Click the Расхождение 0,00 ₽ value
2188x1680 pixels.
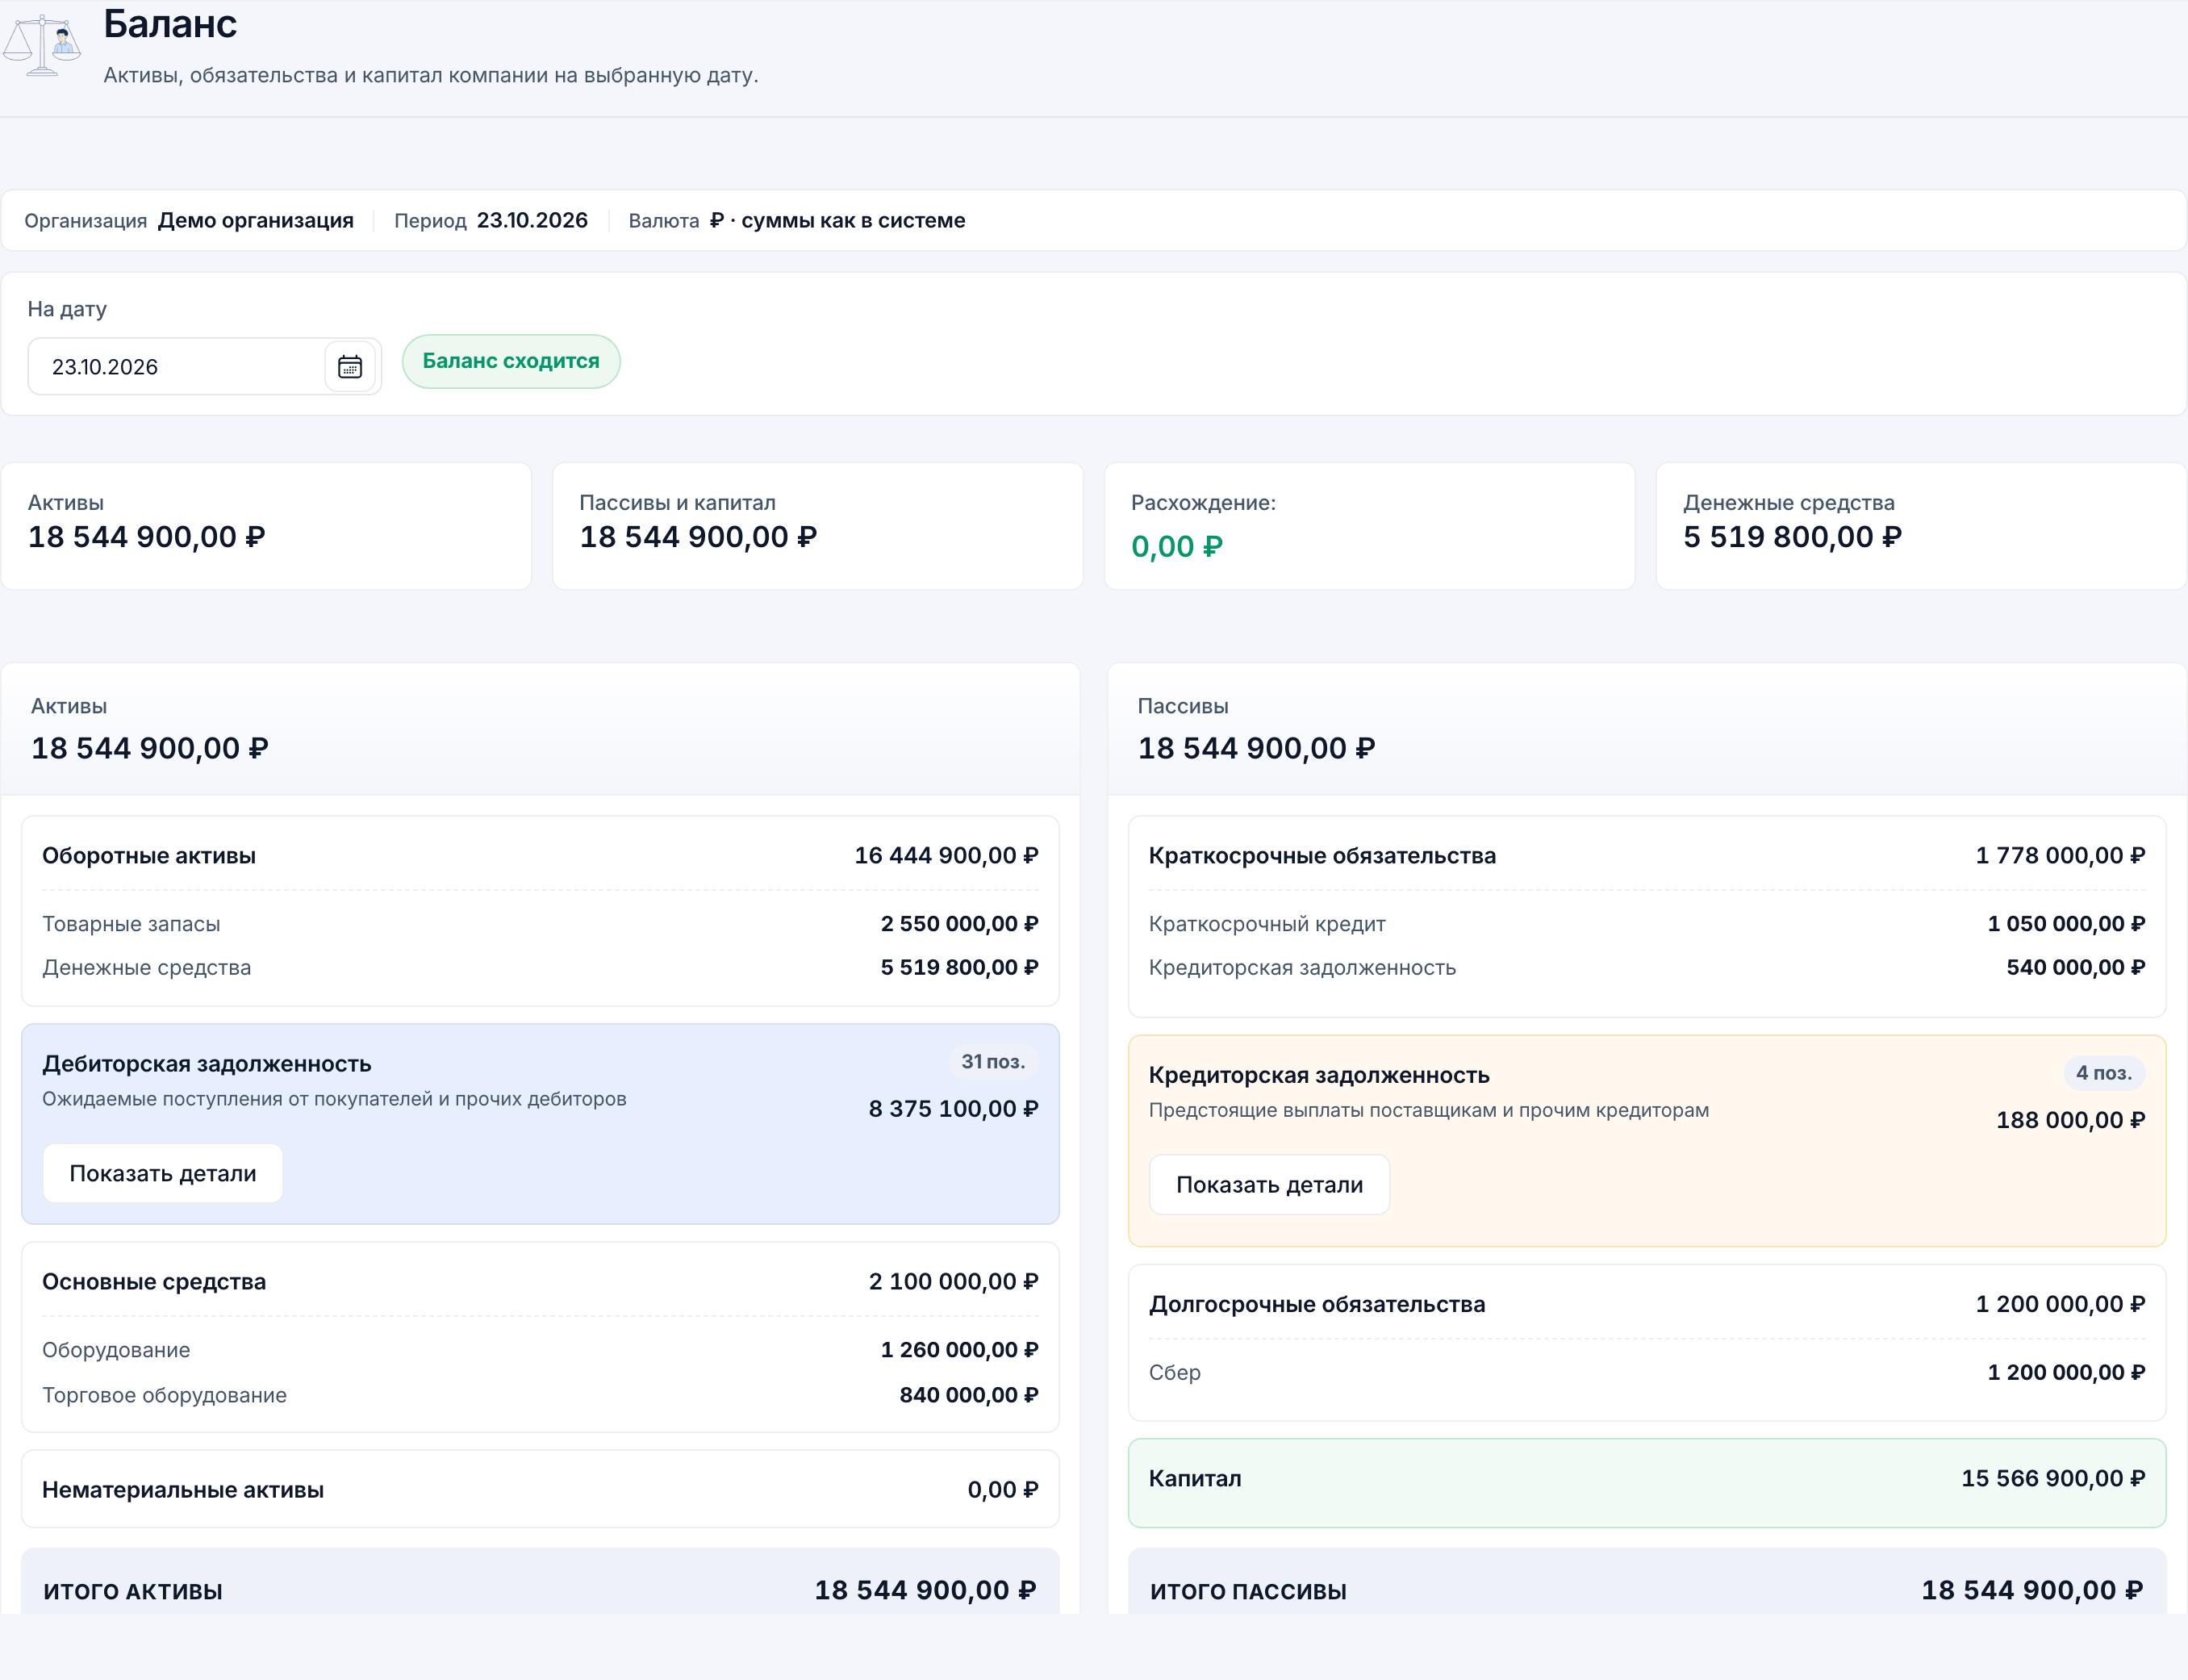point(1176,547)
